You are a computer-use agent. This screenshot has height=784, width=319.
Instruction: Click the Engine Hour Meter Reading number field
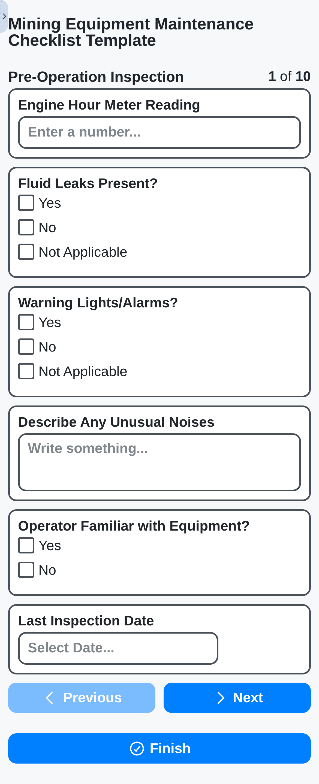tap(159, 132)
